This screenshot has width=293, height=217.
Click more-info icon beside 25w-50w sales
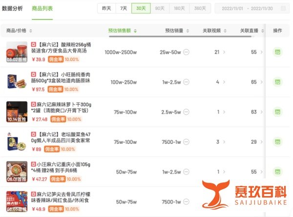point(186,52)
